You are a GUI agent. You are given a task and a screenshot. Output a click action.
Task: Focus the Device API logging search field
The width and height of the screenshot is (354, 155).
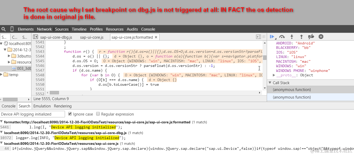pyautogui.click(x=32, y=114)
